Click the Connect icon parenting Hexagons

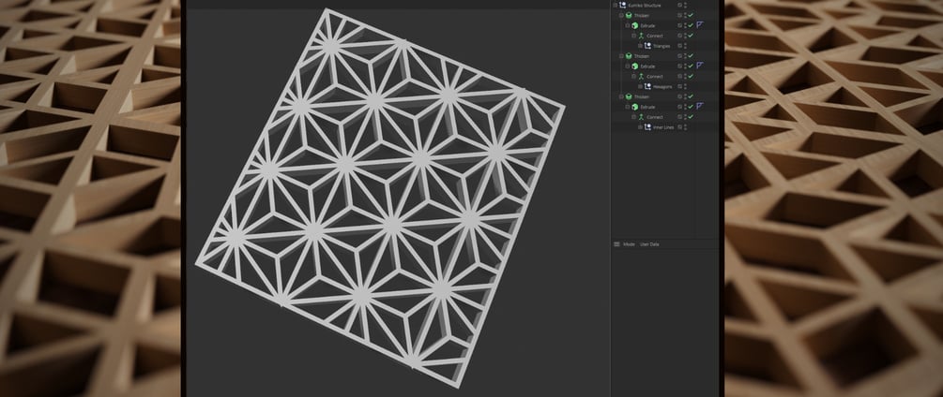pyautogui.click(x=641, y=76)
